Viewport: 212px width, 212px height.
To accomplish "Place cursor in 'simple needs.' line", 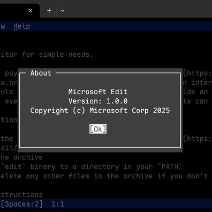I will (47, 55).
